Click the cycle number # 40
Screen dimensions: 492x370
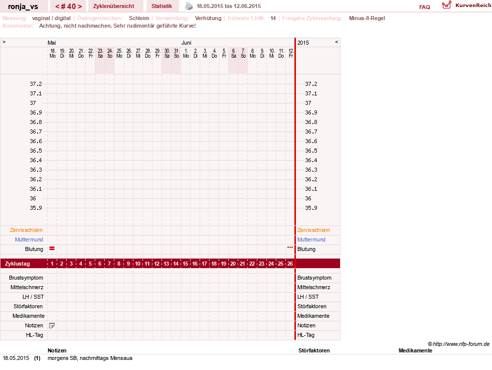click(x=68, y=7)
